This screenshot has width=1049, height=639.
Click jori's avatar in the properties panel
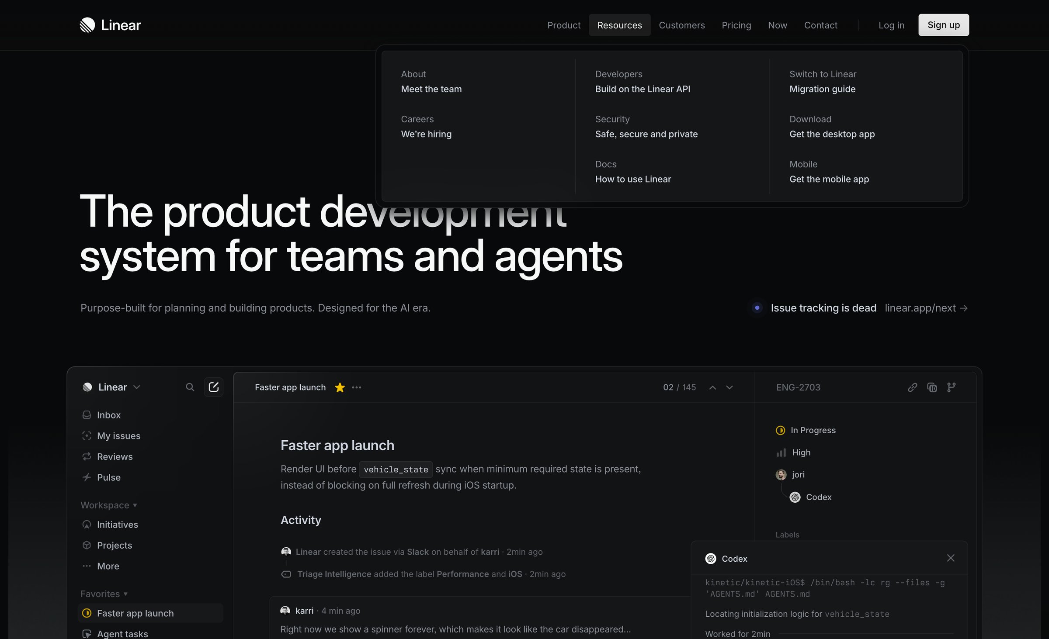click(781, 475)
